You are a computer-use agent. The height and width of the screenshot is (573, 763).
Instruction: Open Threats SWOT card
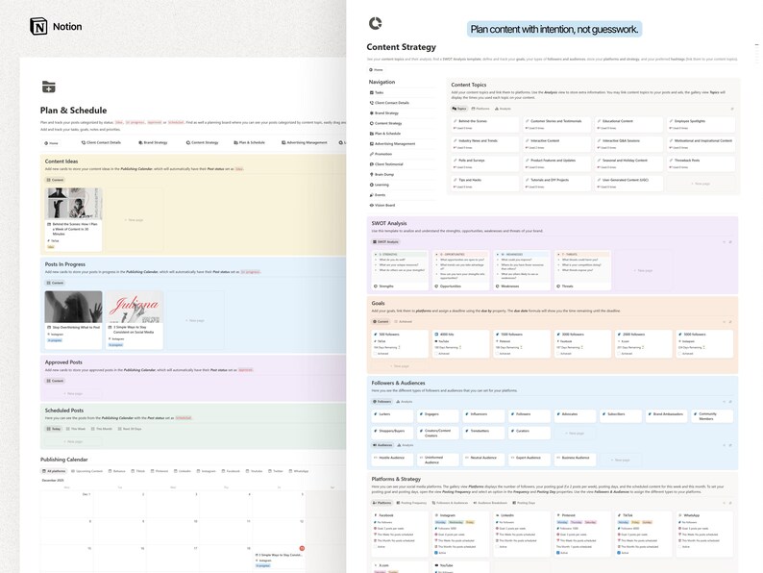[x=582, y=270]
